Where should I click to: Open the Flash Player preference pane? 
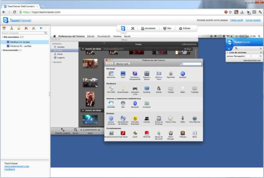123,133
